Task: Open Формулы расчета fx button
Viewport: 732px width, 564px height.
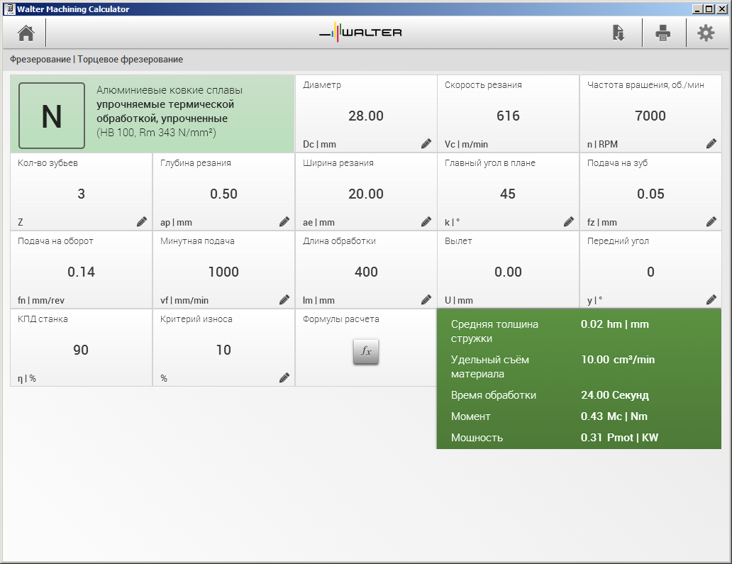Action: [366, 352]
